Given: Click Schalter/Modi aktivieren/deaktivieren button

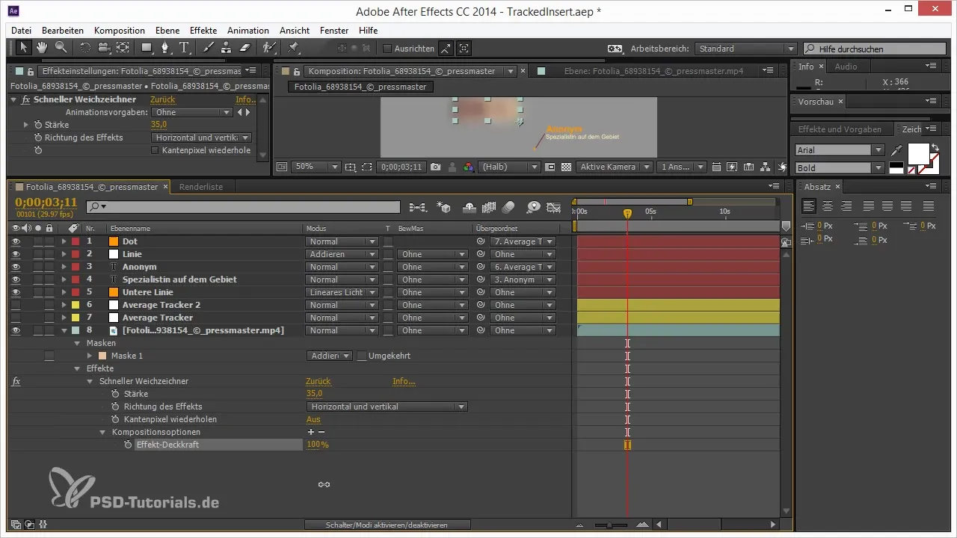Looking at the screenshot, I should point(387,525).
